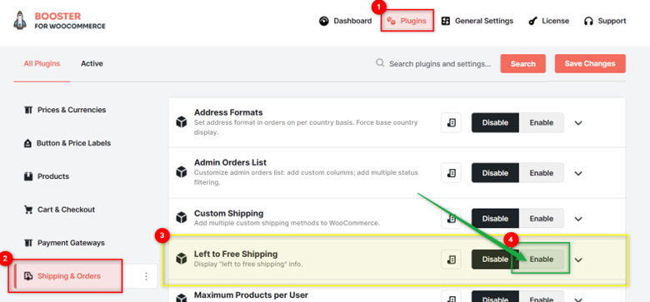Screen dimensions: 650x302
Task: Expand the Custom Shipping settings chevron
Action: pyautogui.click(x=578, y=219)
